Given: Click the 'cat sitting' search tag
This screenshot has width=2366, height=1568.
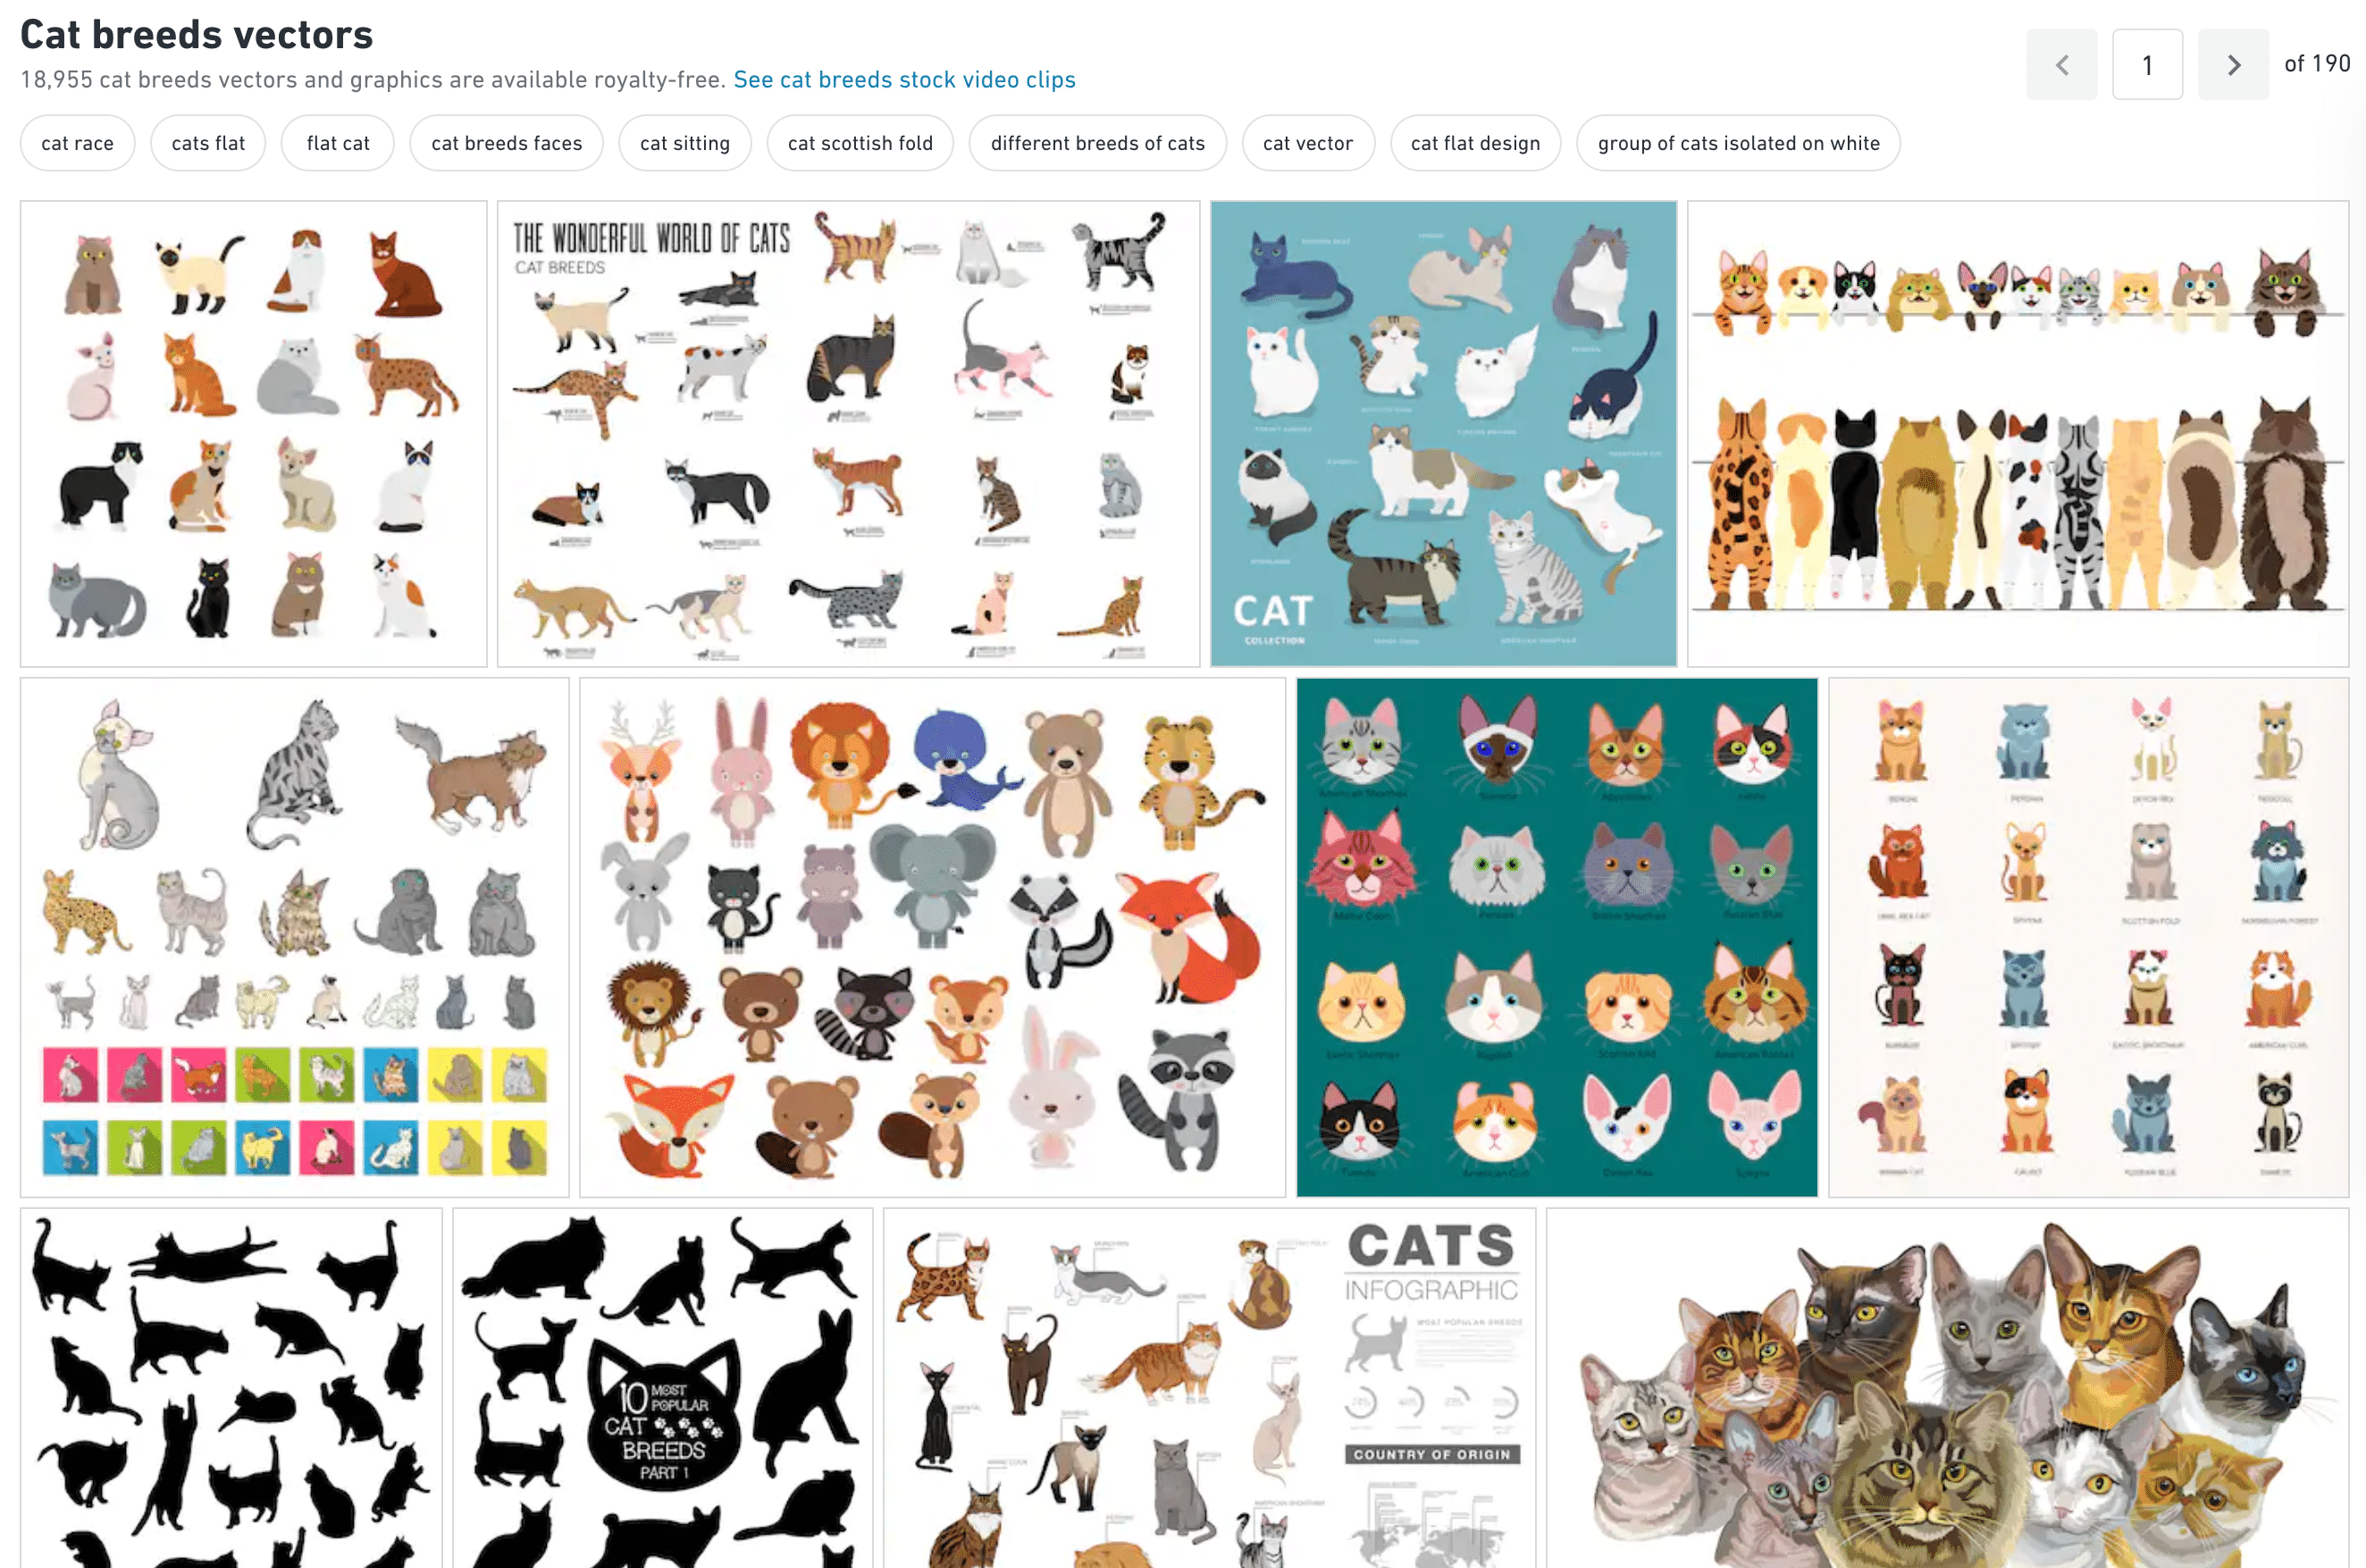Looking at the screenshot, I should click(x=685, y=143).
